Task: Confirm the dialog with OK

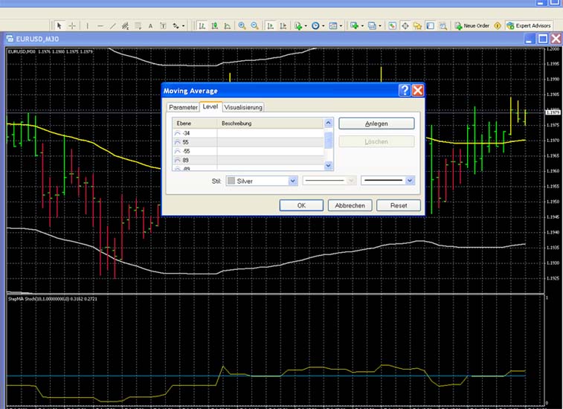Action: (300, 205)
